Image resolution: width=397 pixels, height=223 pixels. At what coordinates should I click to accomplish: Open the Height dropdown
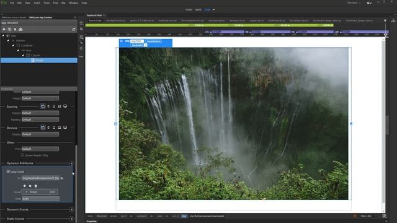point(40,98)
